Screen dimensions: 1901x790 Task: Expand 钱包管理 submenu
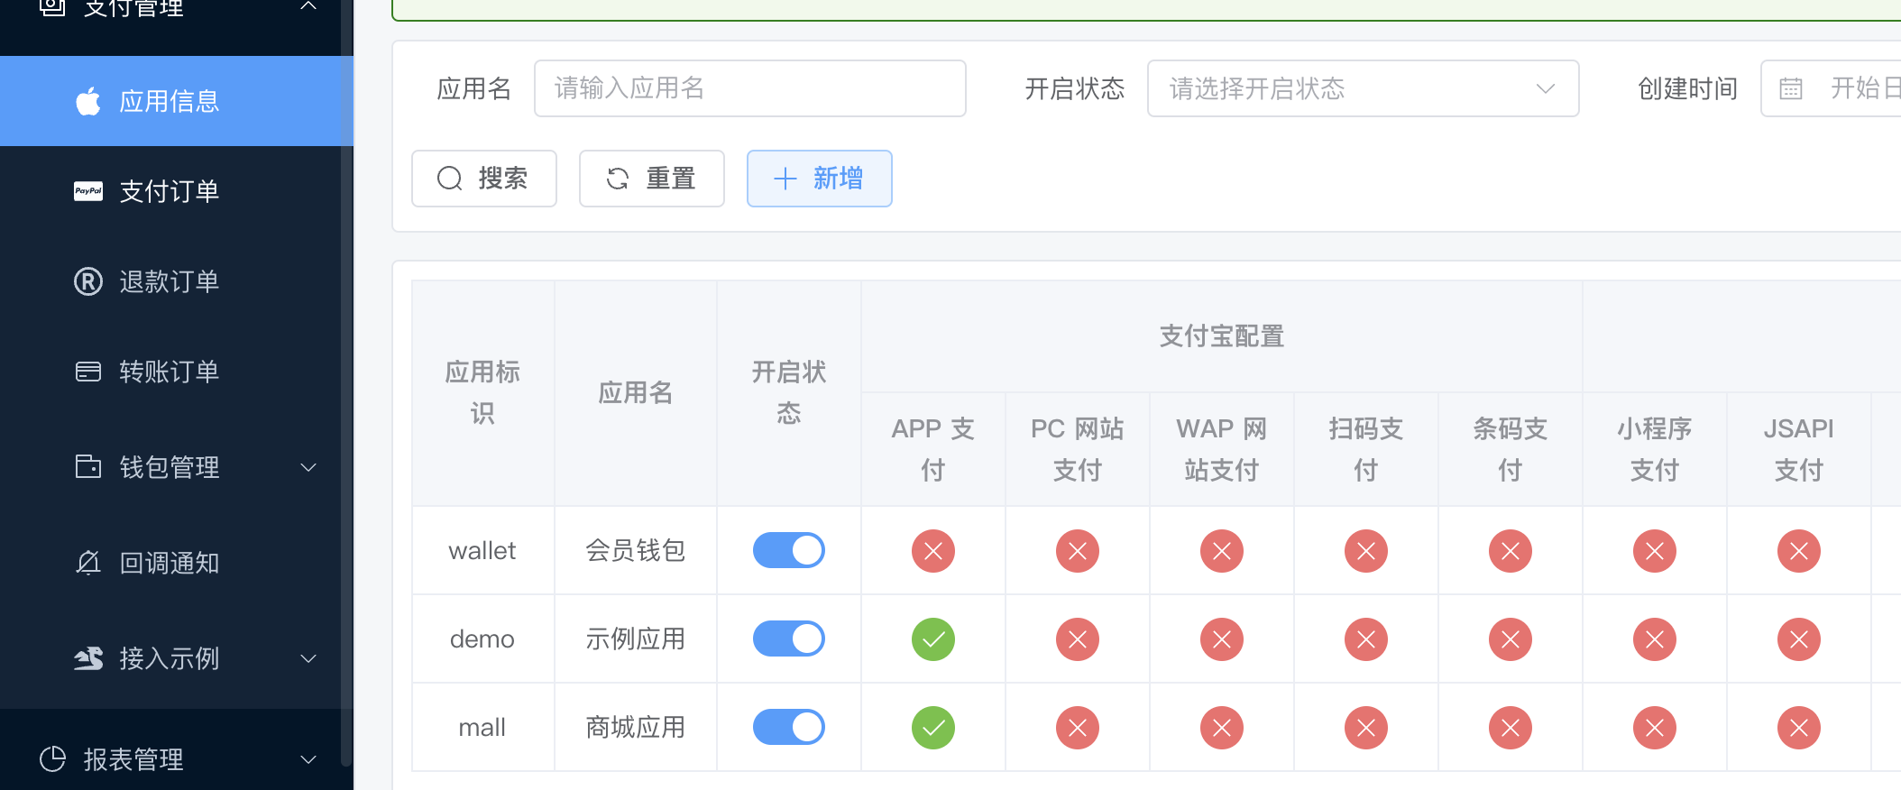(177, 467)
